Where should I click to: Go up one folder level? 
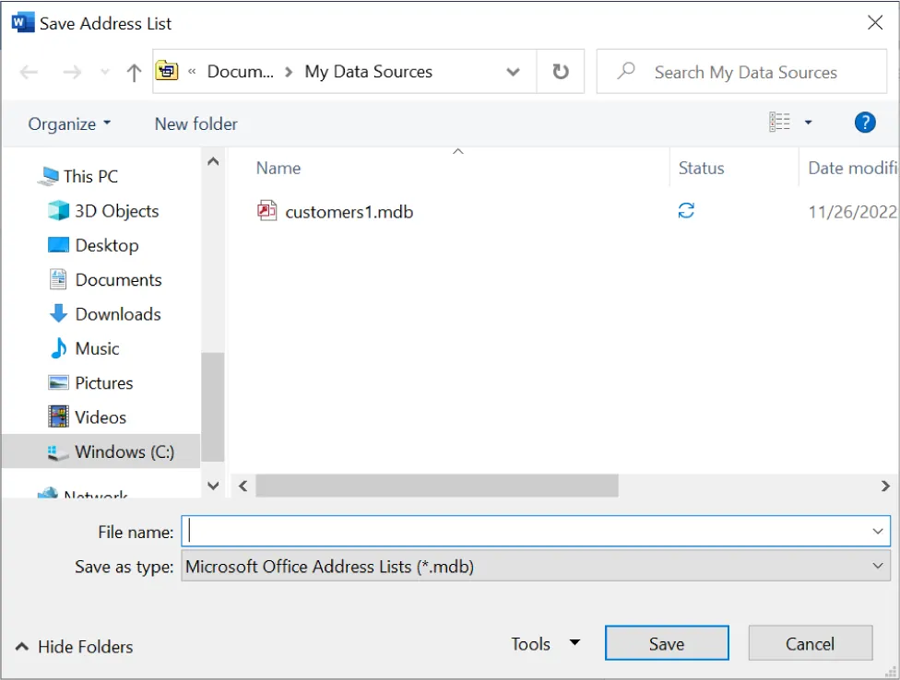(133, 71)
